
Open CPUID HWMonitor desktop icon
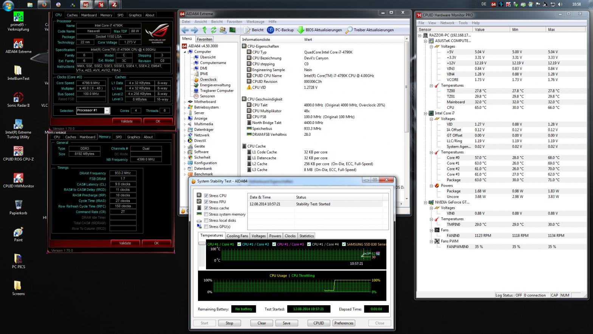pyautogui.click(x=18, y=180)
